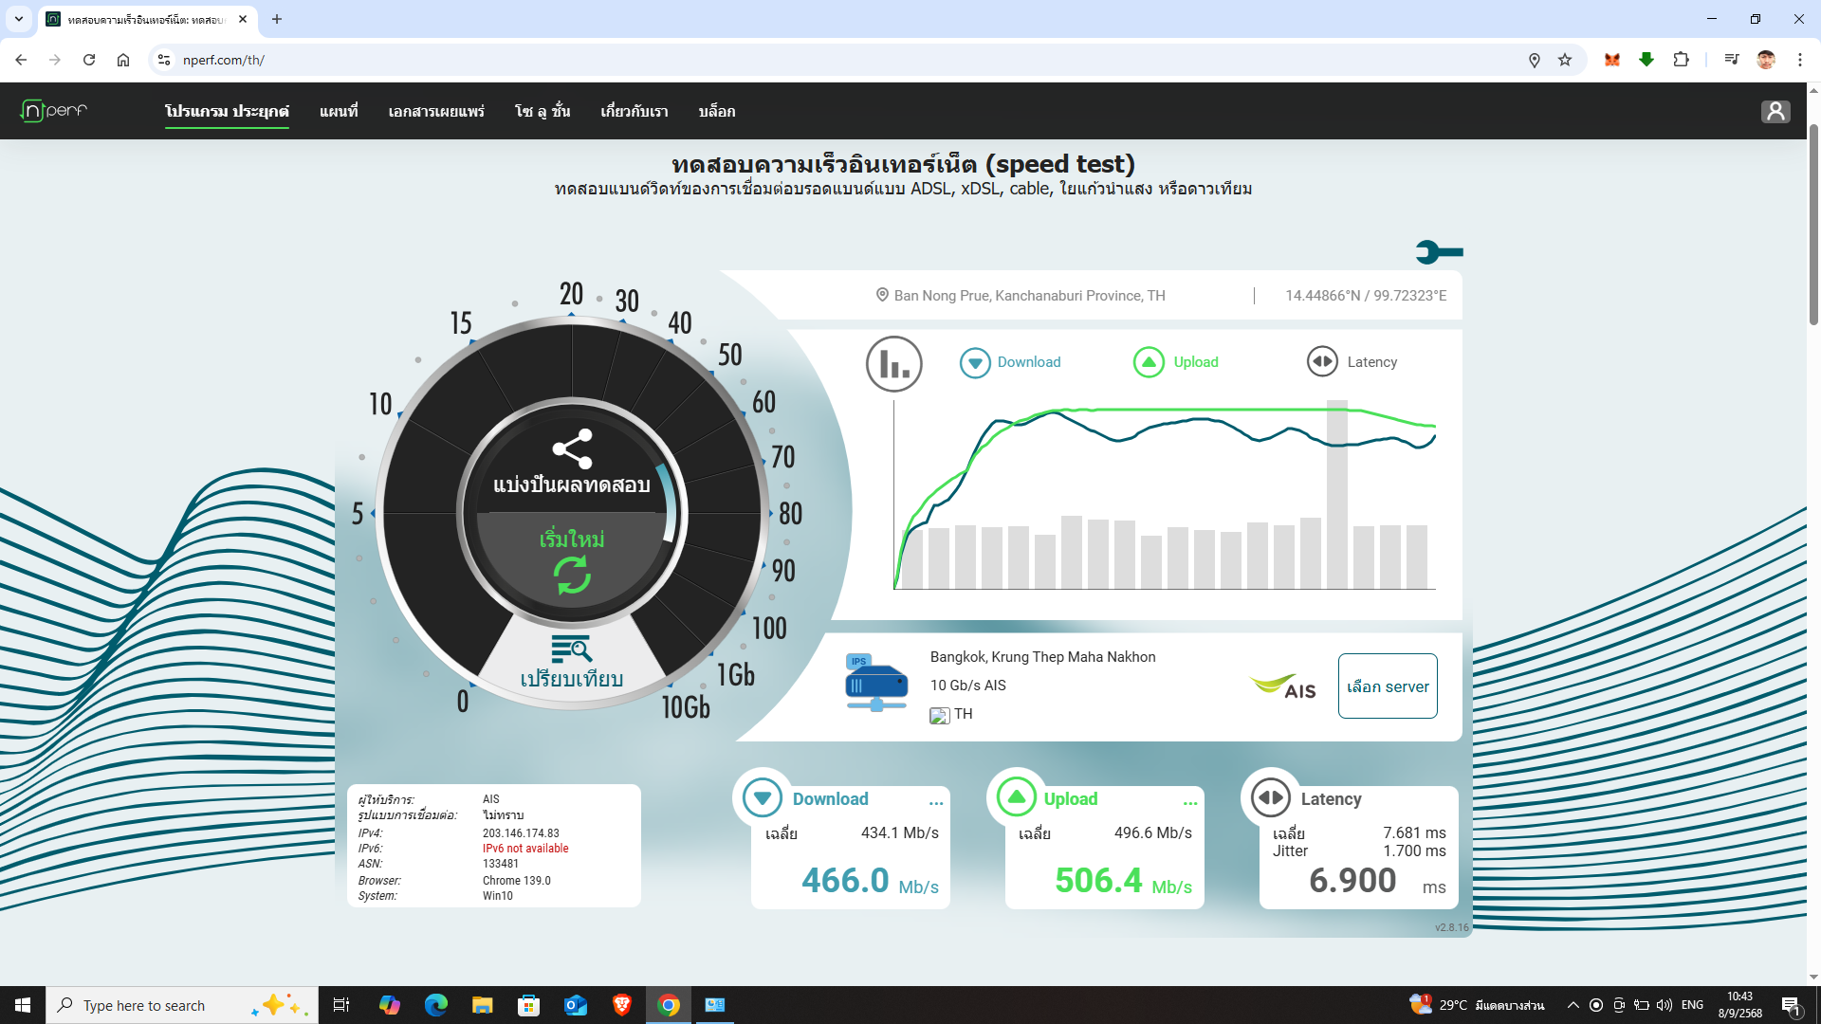This screenshot has width=1821, height=1024.
Task: Open the แผนที่ menu item
Action: point(339,112)
